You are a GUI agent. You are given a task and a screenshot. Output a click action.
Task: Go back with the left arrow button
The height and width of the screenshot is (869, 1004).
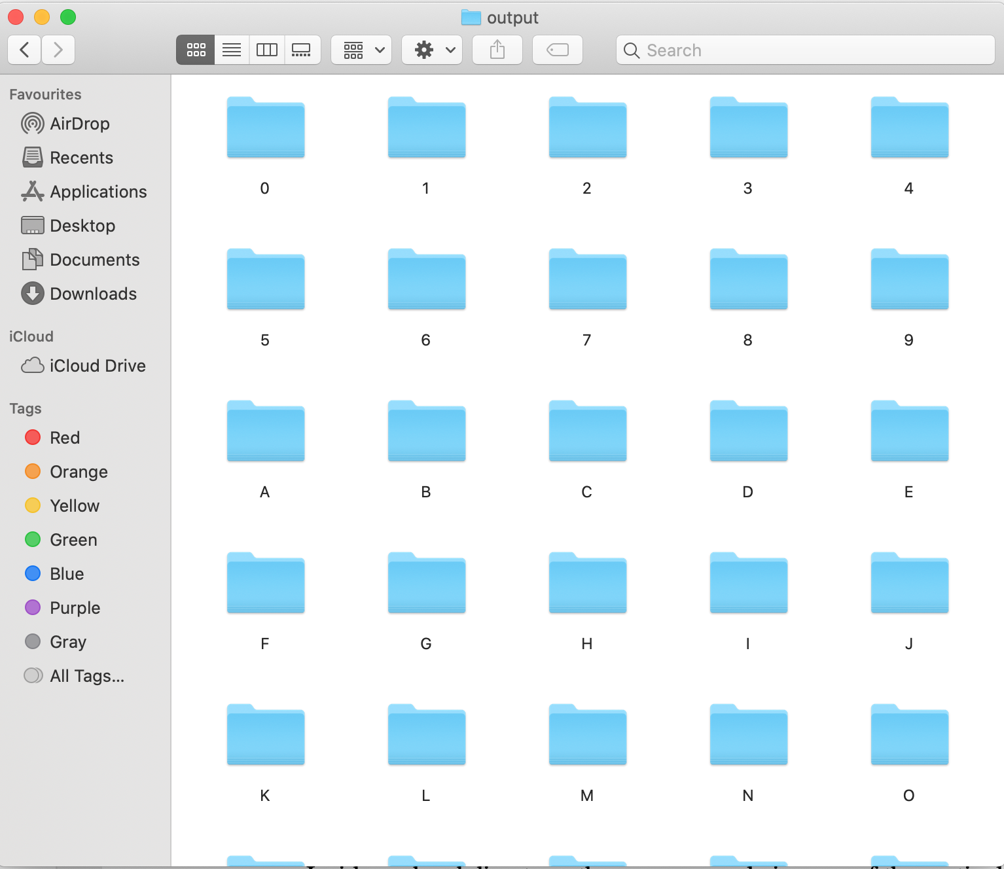coord(25,50)
